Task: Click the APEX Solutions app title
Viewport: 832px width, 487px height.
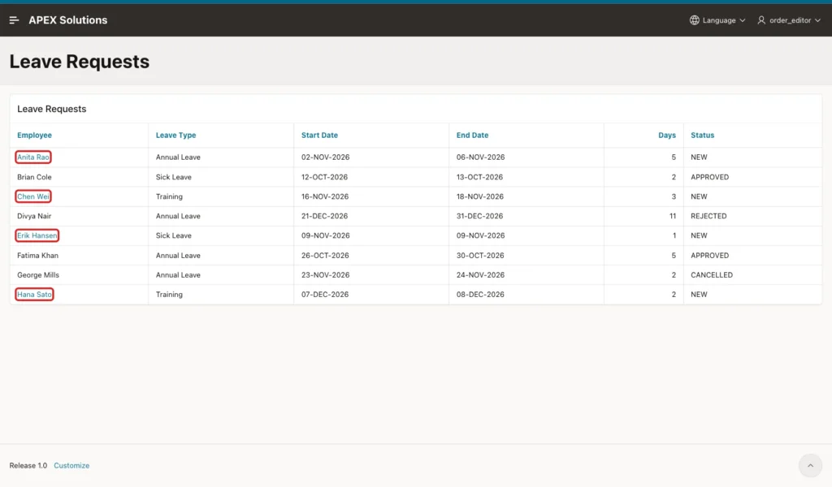Action: coord(68,20)
